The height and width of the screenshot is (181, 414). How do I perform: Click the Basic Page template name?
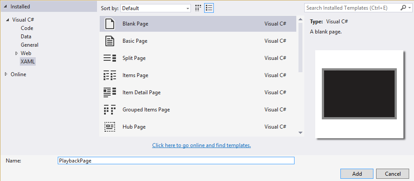point(135,41)
